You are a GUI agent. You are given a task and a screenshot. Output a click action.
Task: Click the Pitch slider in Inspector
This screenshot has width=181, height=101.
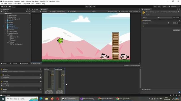click(164, 18)
